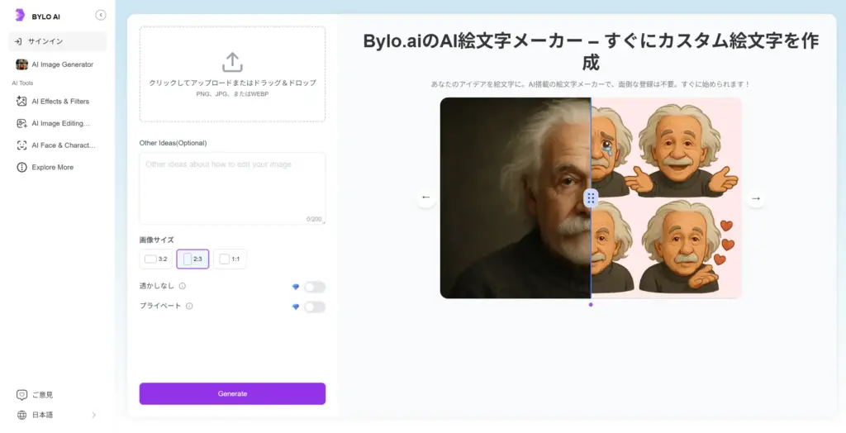Image resolution: width=846 pixels, height=433 pixels.
Task: Click the PNG、JPG、またはWEBP format text
Action: (232, 94)
